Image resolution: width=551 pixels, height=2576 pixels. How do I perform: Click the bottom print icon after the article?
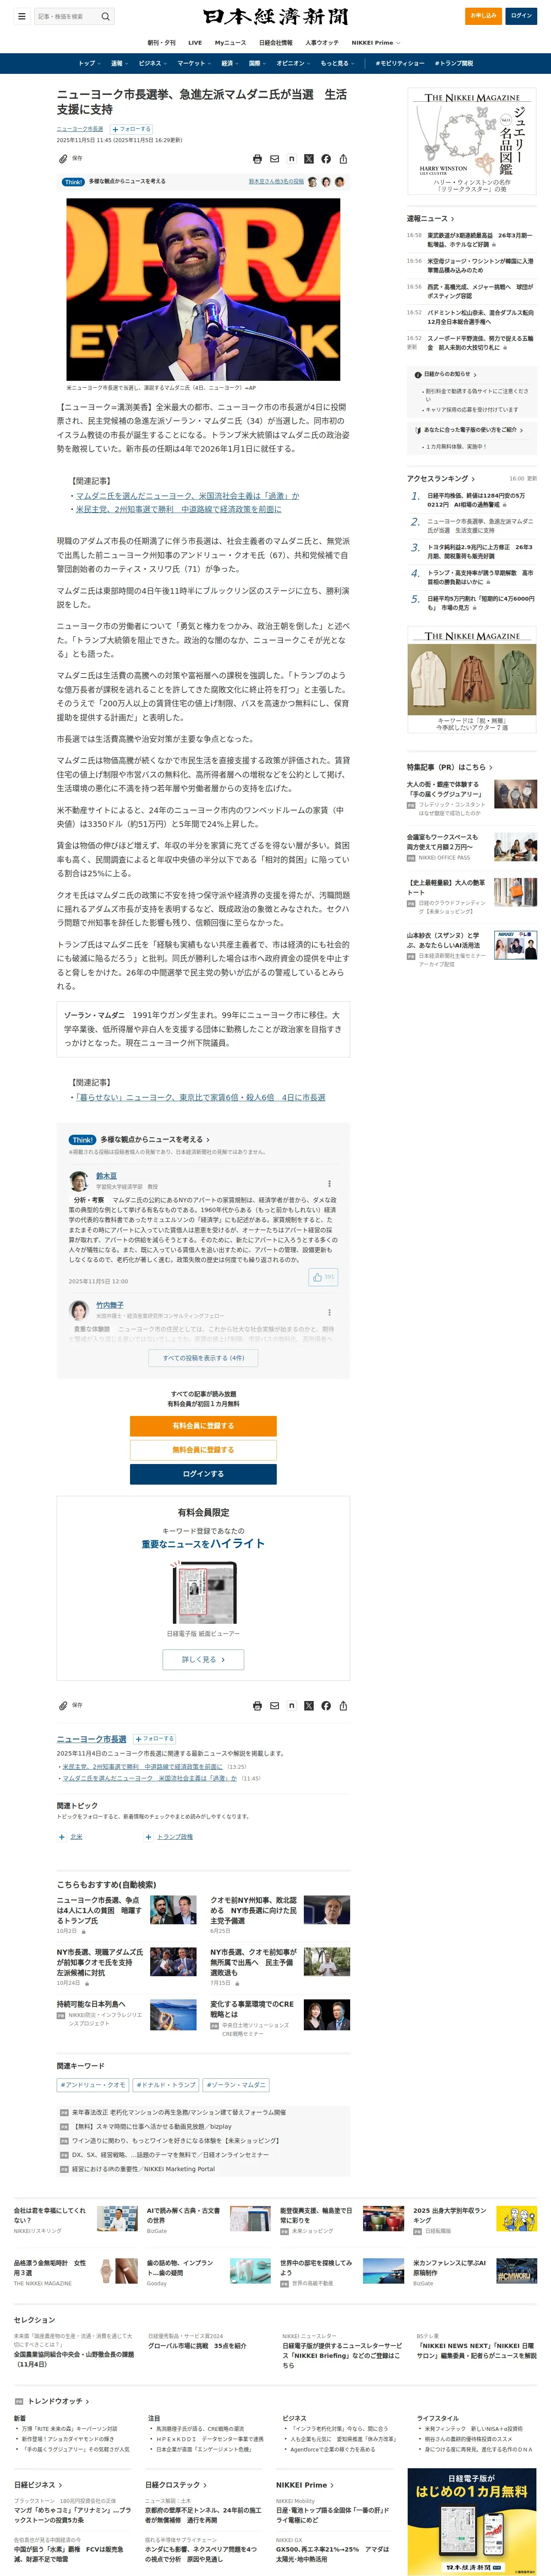point(257,1706)
